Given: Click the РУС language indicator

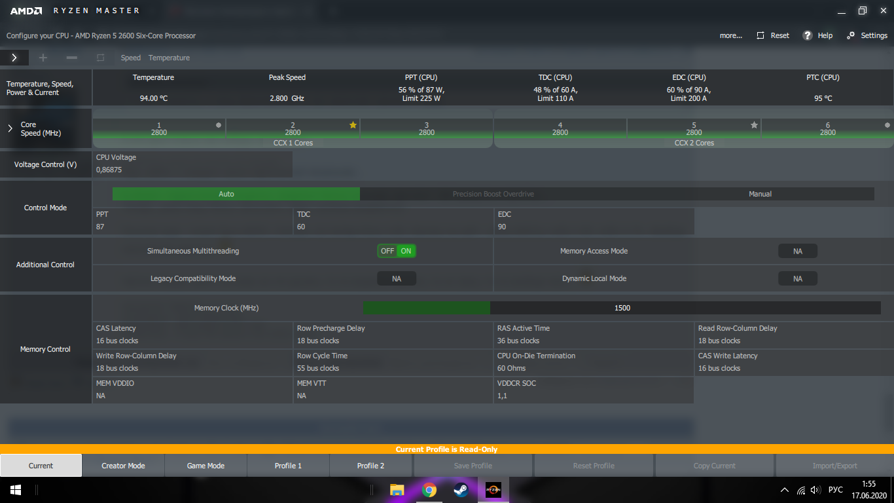Looking at the screenshot, I should pos(836,490).
